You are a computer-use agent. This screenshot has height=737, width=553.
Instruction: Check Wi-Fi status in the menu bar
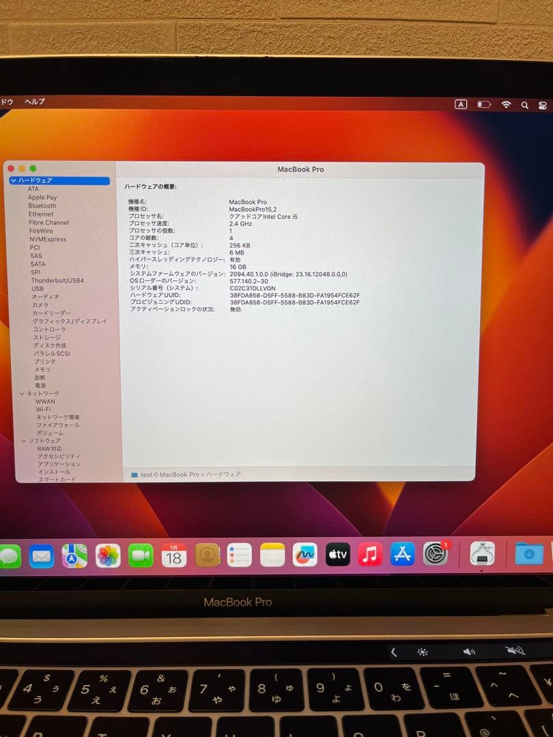[x=505, y=104]
